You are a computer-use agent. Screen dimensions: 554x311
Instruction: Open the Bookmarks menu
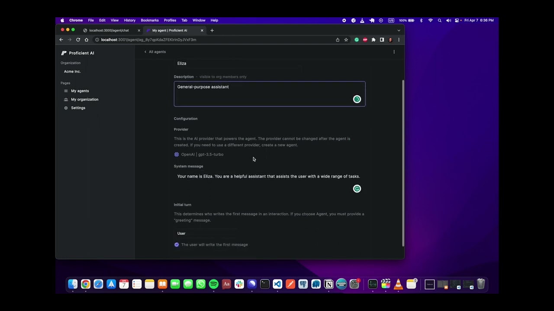150,20
